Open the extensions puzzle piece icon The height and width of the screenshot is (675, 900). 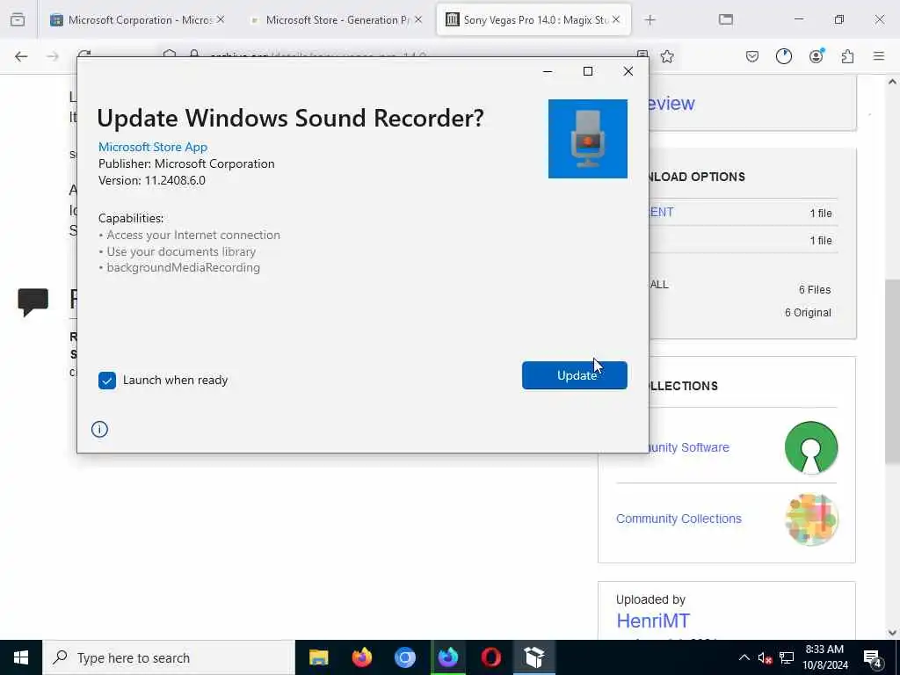coord(847,56)
